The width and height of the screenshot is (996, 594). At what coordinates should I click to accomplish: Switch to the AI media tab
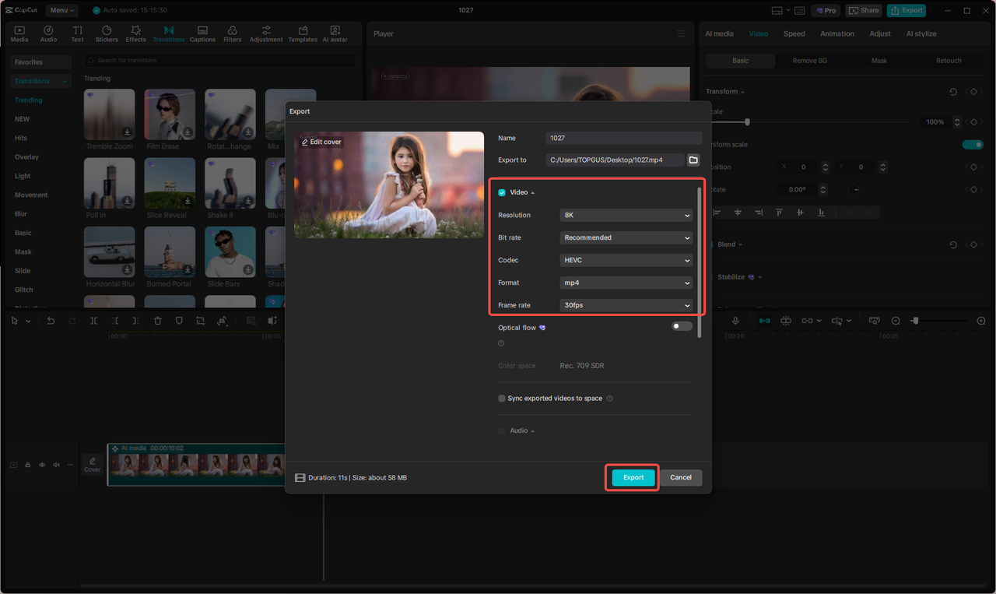719,33
